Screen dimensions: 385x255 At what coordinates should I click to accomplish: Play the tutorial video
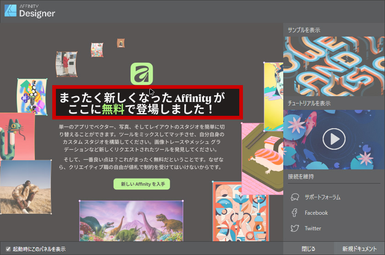coord(334,139)
